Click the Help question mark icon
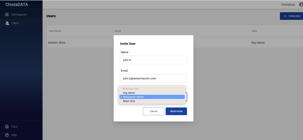 pos(7,135)
